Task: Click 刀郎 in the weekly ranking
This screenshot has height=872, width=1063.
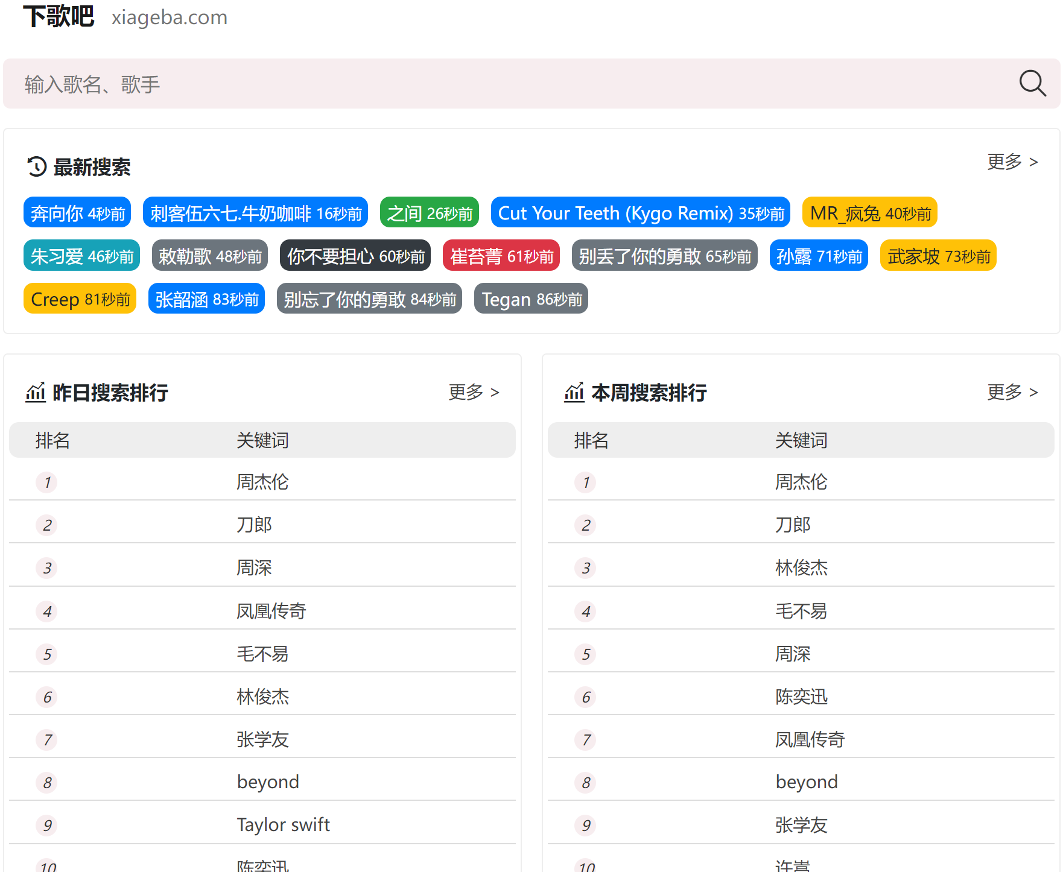Action: 793,525
